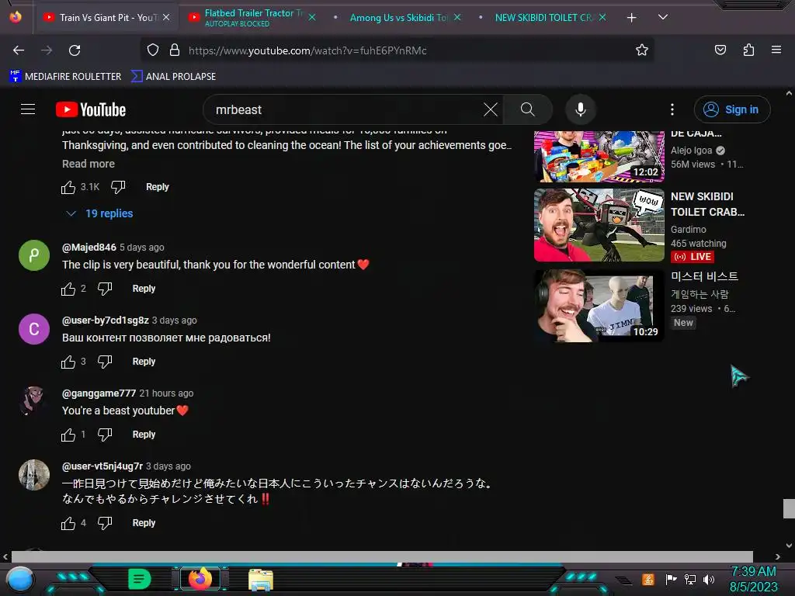This screenshot has width=795, height=596.
Task: Reply to @Majed846's comment
Action: pyautogui.click(x=144, y=289)
